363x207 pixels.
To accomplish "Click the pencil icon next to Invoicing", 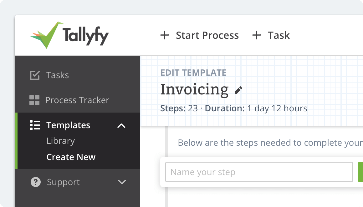I will coord(238,91).
